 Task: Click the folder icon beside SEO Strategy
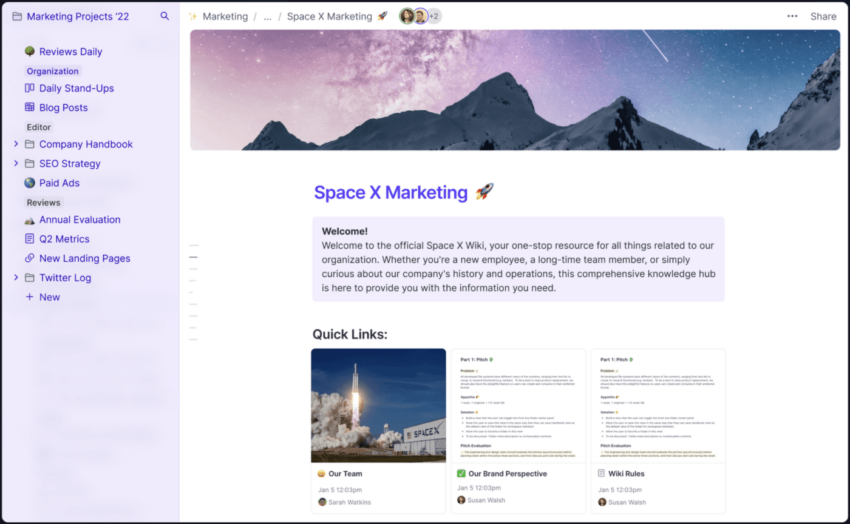(29, 164)
